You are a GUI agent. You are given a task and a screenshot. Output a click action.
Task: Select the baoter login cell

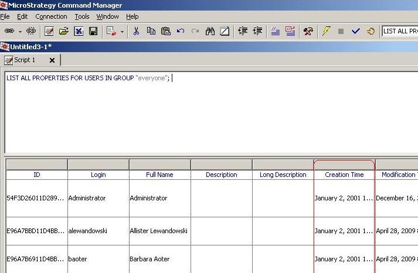pos(98,259)
